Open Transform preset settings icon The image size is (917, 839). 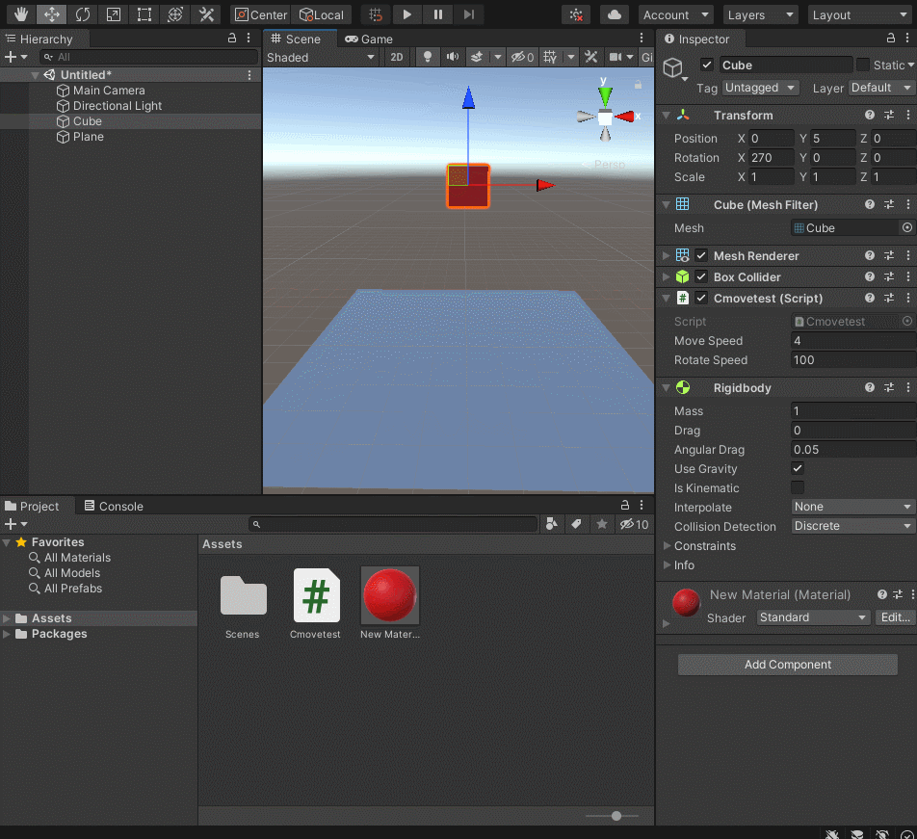[889, 116]
